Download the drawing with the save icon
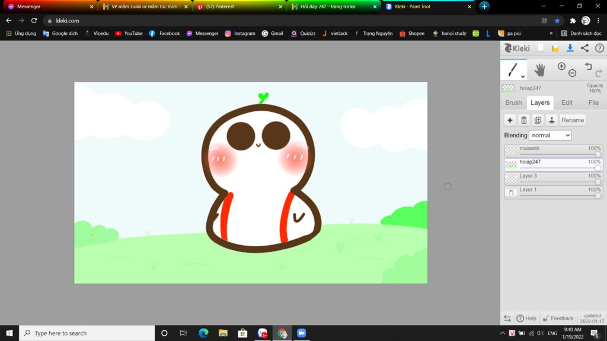 click(570, 48)
